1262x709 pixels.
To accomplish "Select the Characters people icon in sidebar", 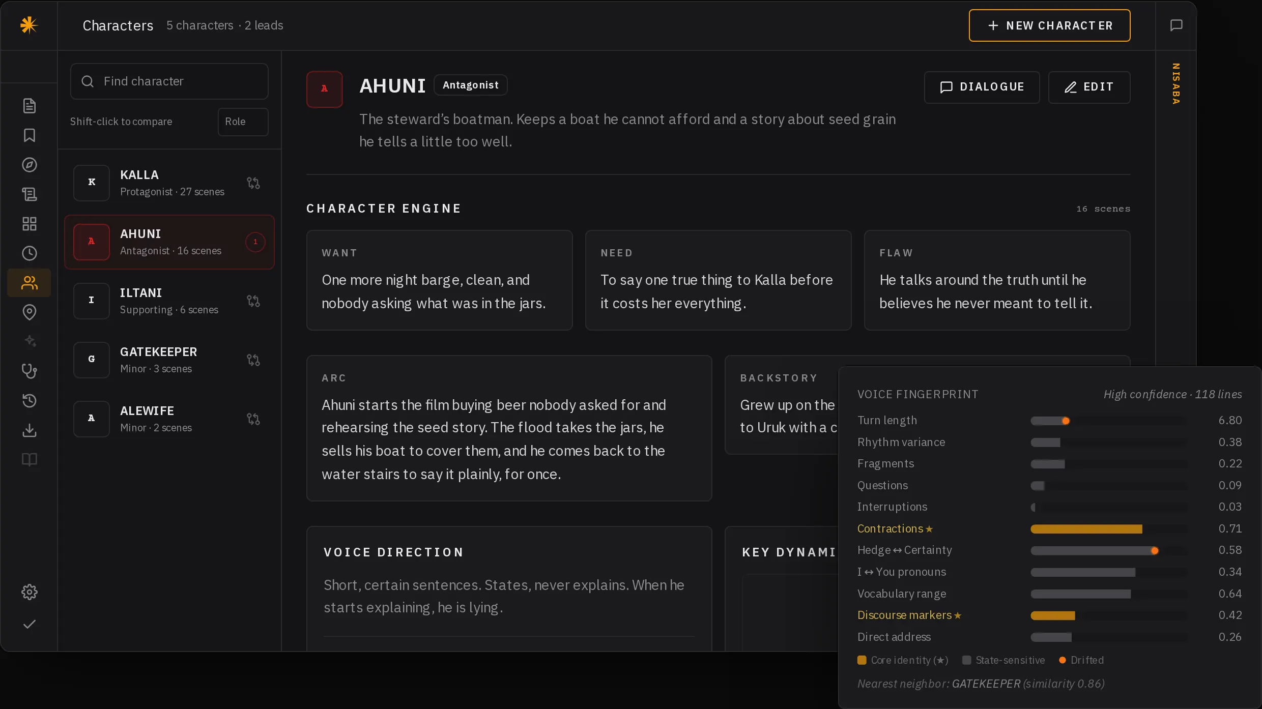I will [x=29, y=283].
